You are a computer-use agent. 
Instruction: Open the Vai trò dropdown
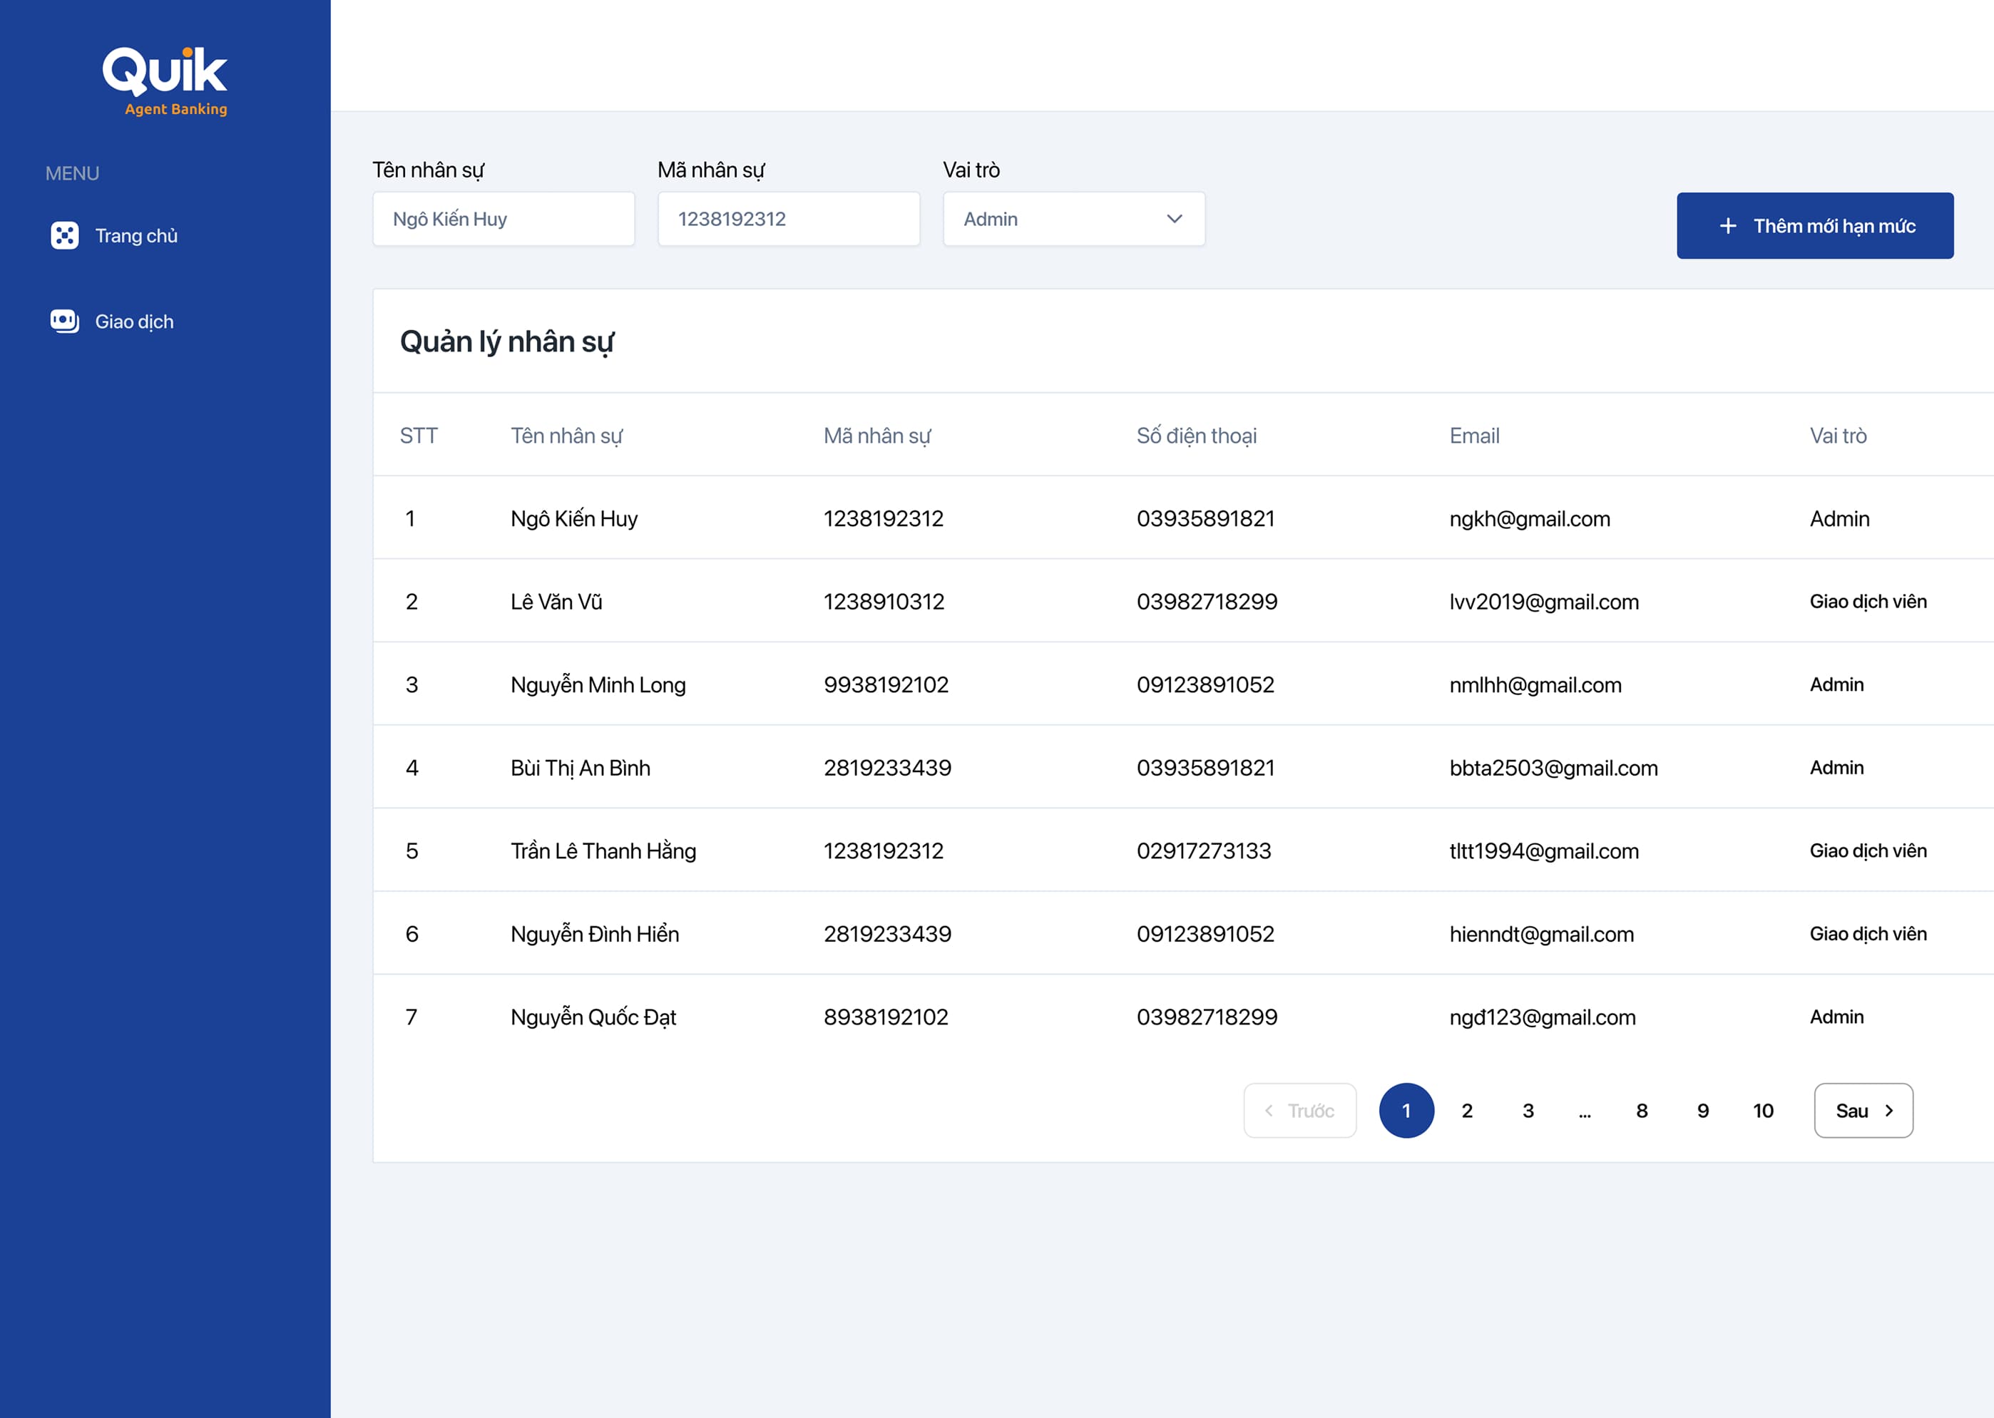[x=1074, y=219]
